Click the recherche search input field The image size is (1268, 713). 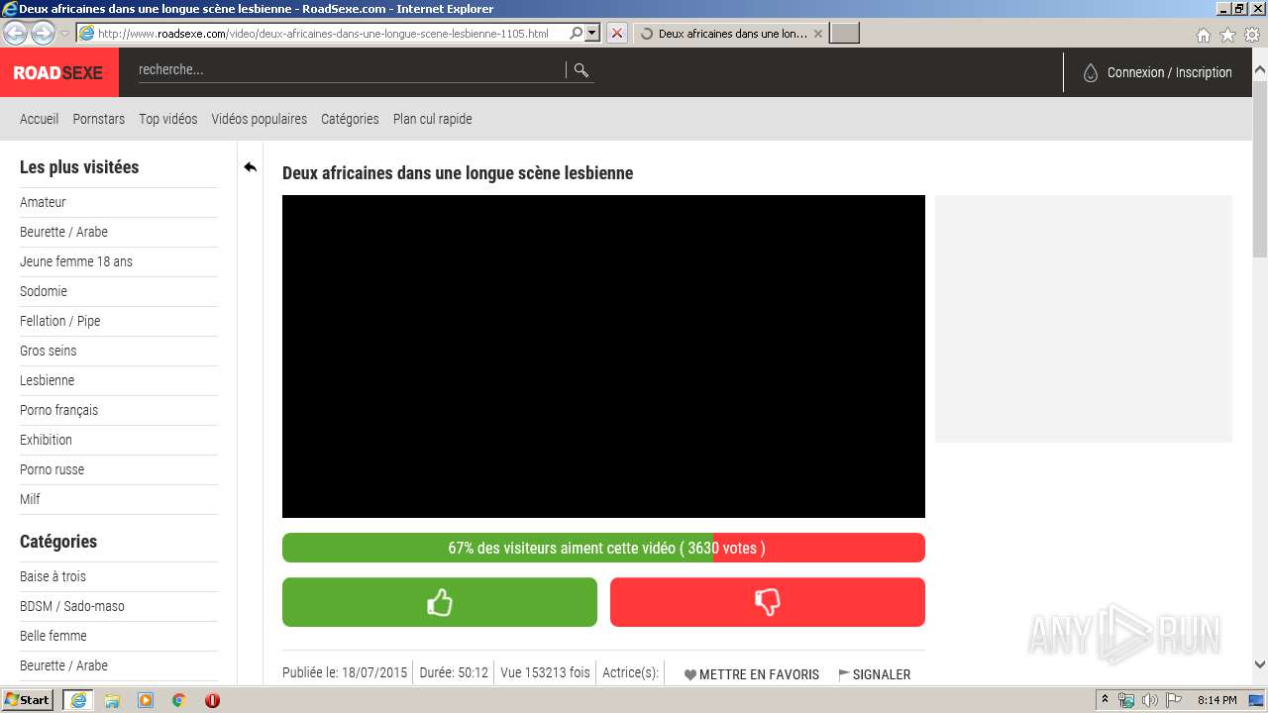(x=350, y=70)
